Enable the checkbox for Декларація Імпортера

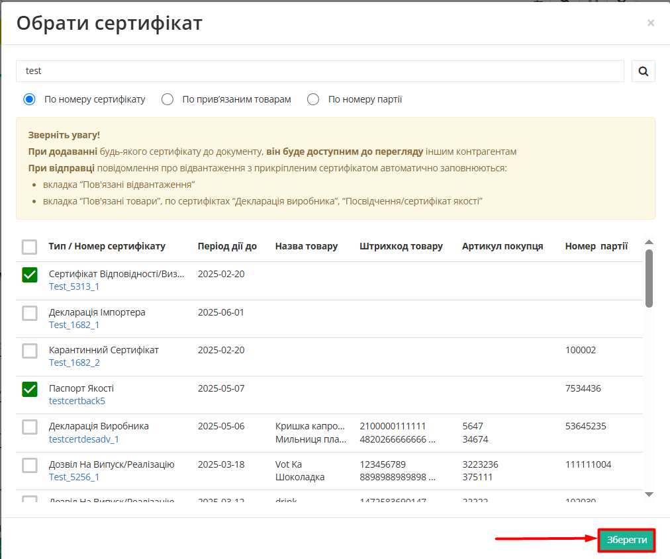pyautogui.click(x=29, y=313)
